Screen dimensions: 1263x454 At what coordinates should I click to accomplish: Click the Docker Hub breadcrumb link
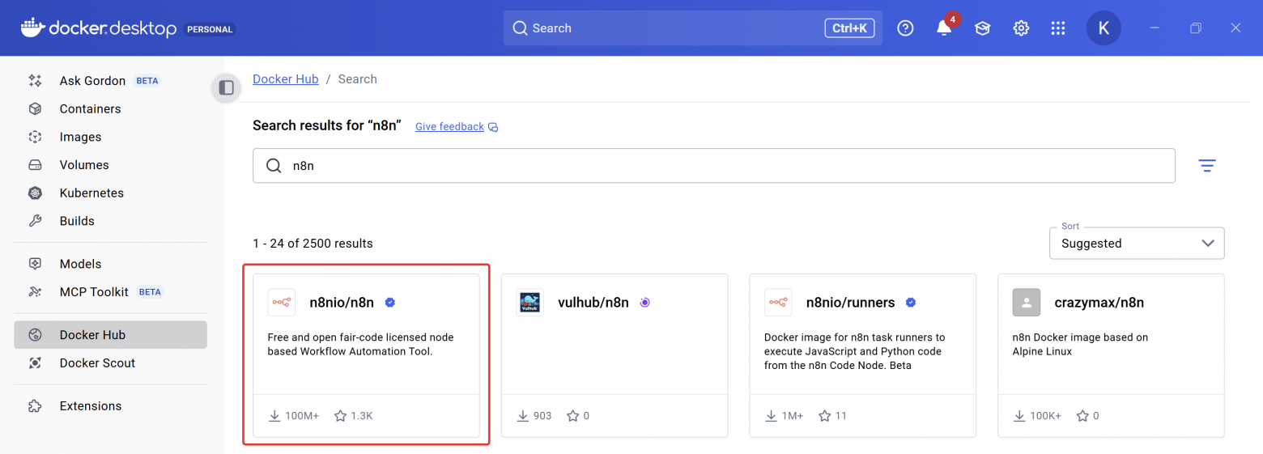[x=285, y=78]
